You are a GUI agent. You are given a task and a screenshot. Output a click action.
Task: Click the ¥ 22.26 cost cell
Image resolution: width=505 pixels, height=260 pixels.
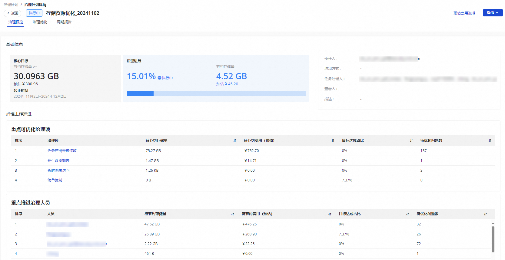[248, 244]
